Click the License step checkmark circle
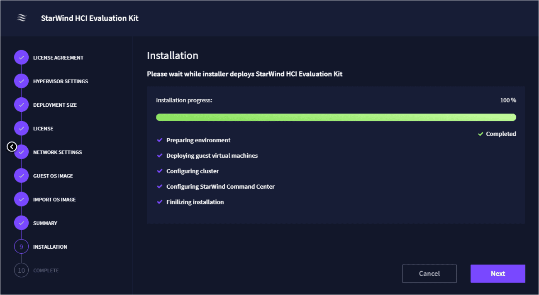Image resolution: width=539 pixels, height=295 pixels. (x=21, y=128)
